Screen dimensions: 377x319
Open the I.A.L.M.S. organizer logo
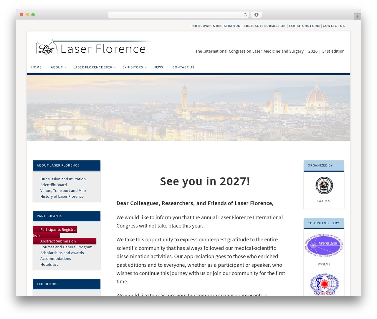324,185
